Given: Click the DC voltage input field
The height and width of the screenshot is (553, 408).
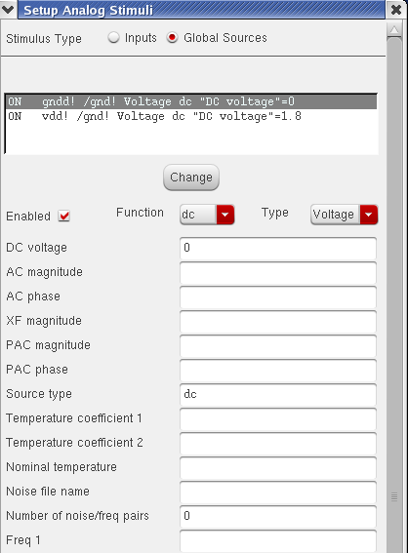Looking at the screenshot, I should tap(278, 249).
